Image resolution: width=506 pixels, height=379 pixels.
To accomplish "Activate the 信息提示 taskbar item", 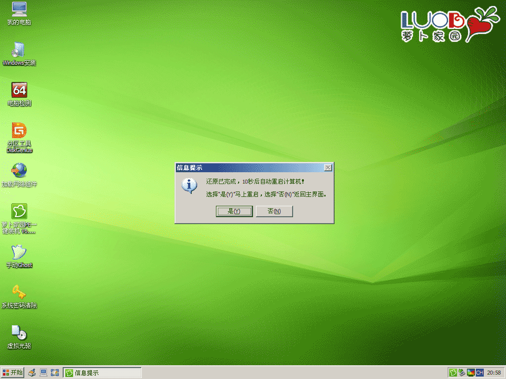I will (x=102, y=373).
